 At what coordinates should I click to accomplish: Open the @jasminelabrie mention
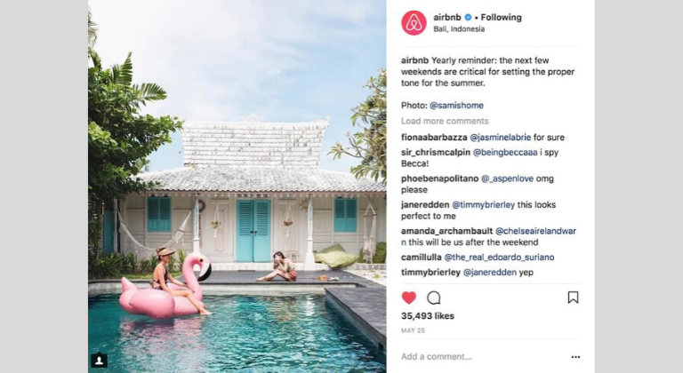(x=501, y=138)
